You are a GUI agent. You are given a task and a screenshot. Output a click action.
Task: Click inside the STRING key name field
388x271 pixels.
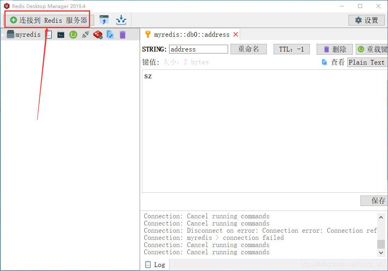click(x=198, y=49)
